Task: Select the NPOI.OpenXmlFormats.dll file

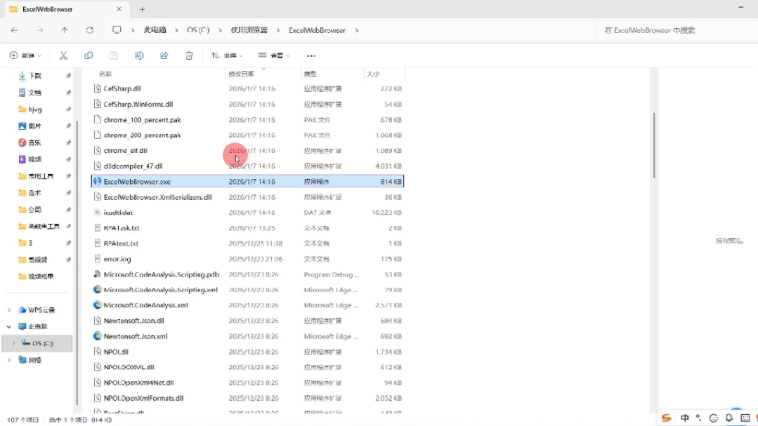Action: (x=143, y=398)
